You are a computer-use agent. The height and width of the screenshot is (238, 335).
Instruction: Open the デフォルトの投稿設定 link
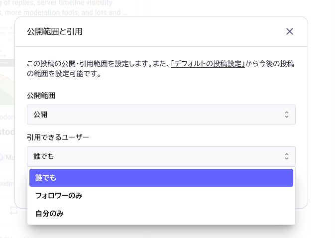(208, 64)
